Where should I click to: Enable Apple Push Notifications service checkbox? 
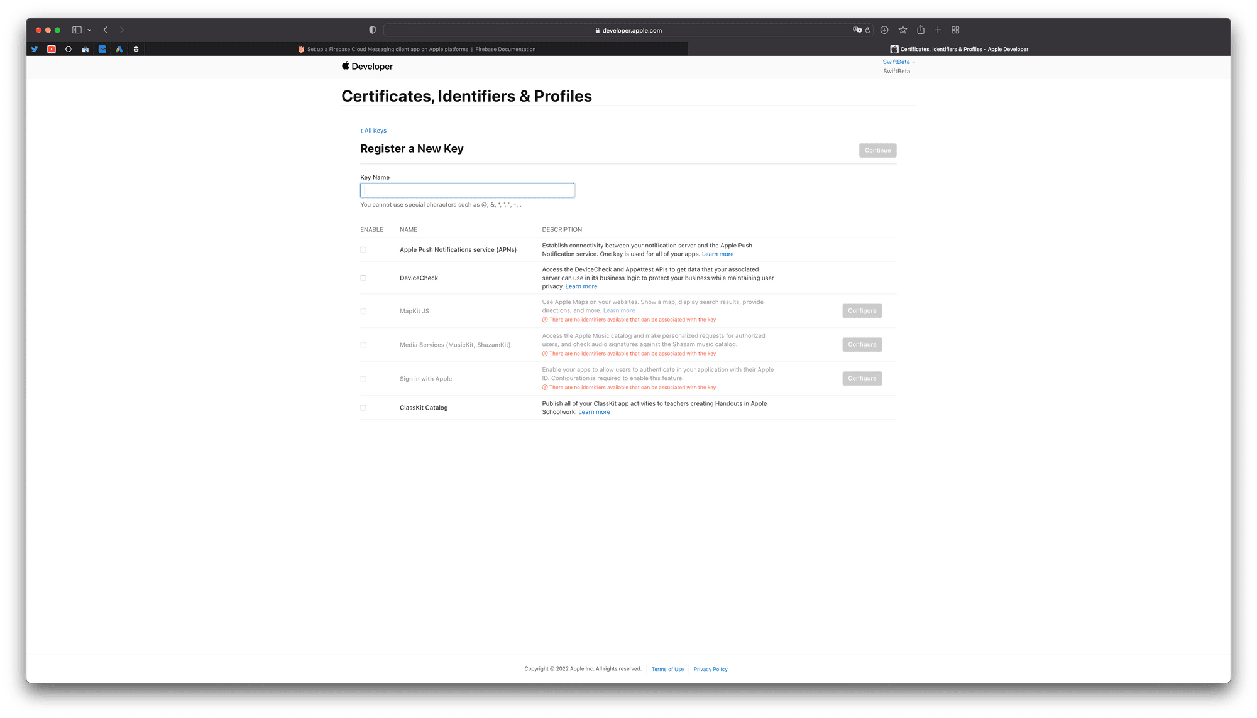click(363, 249)
